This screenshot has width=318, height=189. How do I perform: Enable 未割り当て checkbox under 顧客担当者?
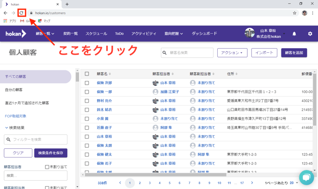47,167
